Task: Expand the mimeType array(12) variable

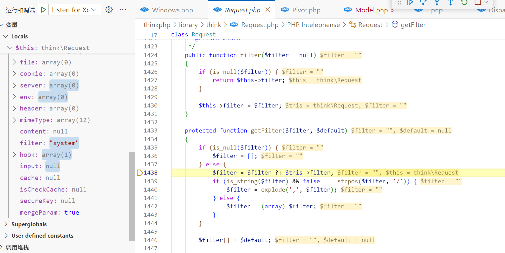Action: pyautogui.click(x=14, y=120)
